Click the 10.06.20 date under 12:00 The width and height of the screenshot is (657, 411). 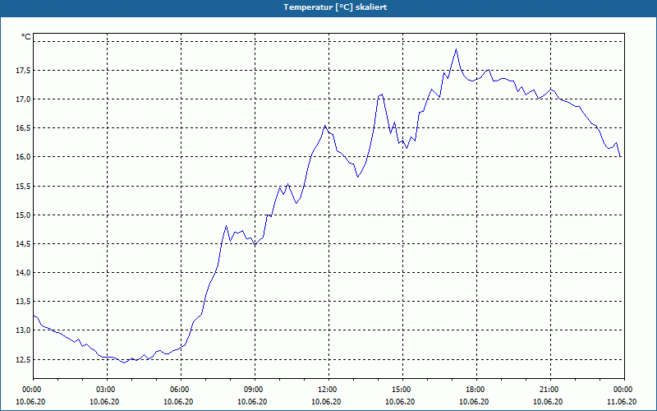326,402
